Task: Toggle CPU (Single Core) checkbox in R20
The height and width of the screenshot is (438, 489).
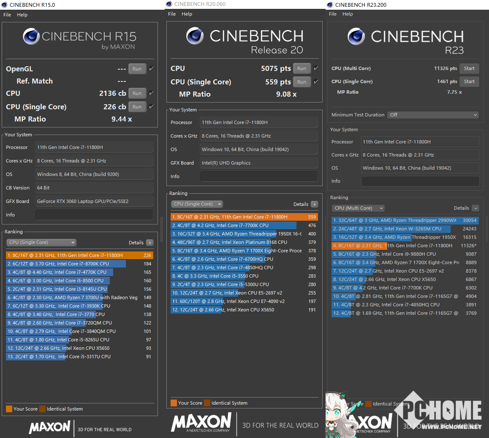Action: (x=316, y=81)
